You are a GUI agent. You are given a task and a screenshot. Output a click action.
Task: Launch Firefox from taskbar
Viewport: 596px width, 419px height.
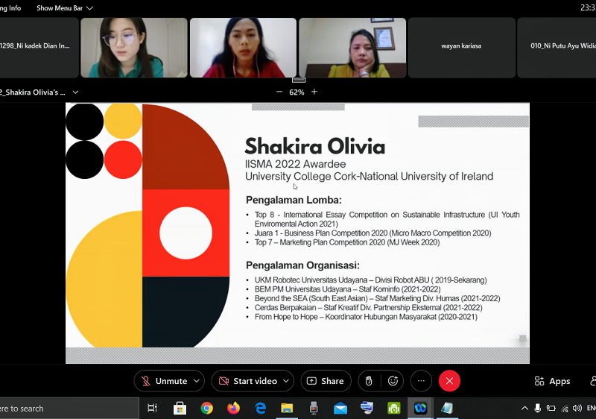233,409
